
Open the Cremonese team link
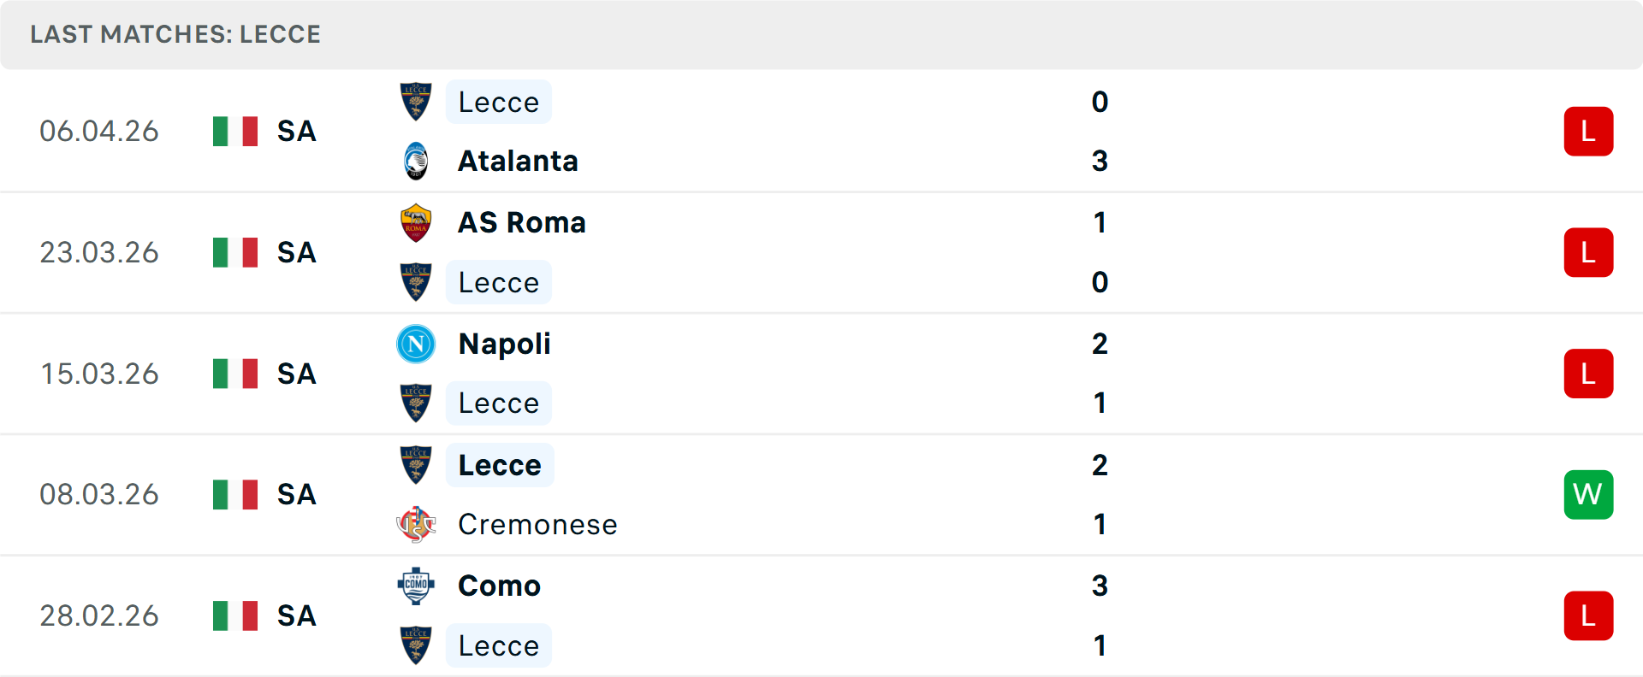coord(537,524)
